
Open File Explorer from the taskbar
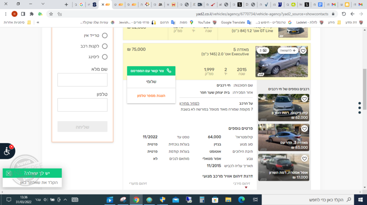pyautogui.click(x=228, y=200)
